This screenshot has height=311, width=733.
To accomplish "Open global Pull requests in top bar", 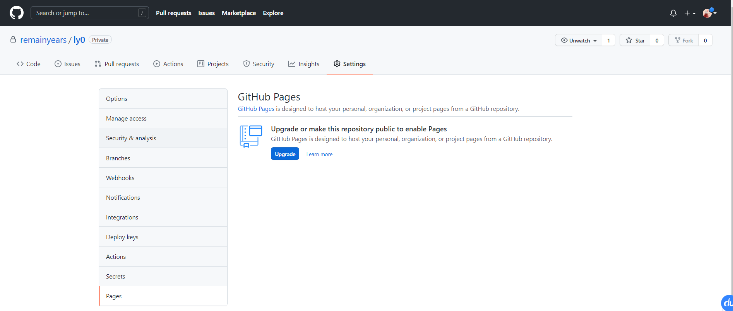I will click(173, 13).
